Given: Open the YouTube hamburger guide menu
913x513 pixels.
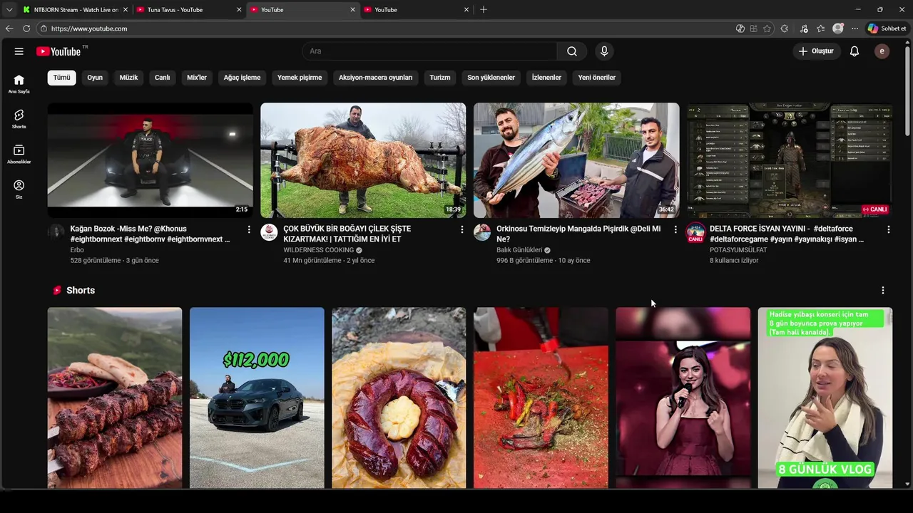Looking at the screenshot, I should [x=19, y=51].
